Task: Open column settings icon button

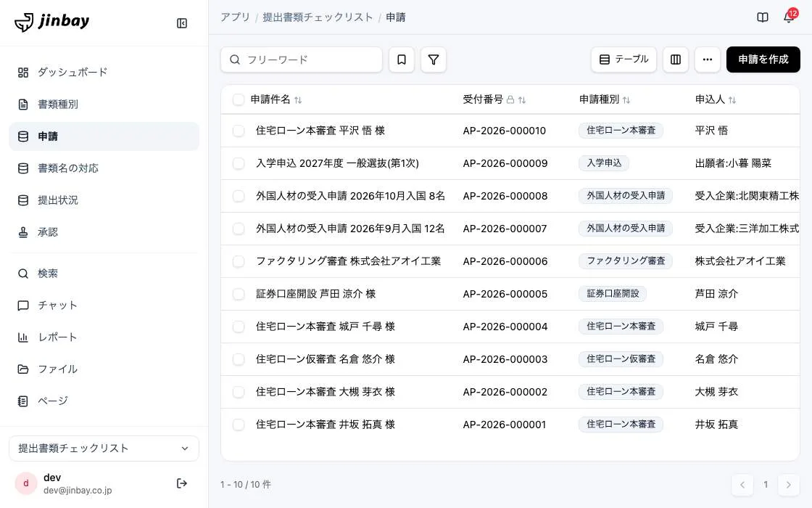Action: (675, 60)
